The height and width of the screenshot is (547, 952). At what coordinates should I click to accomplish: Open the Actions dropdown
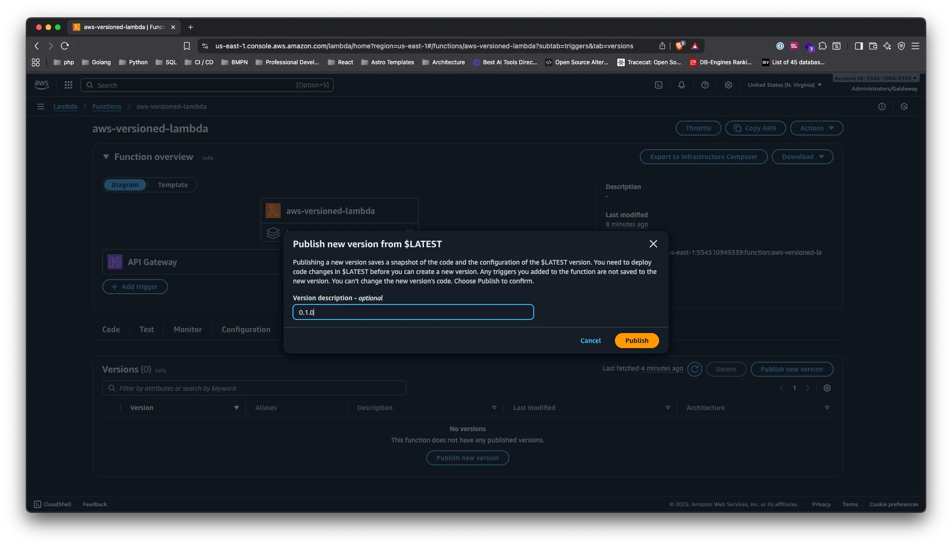click(x=816, y=128)
